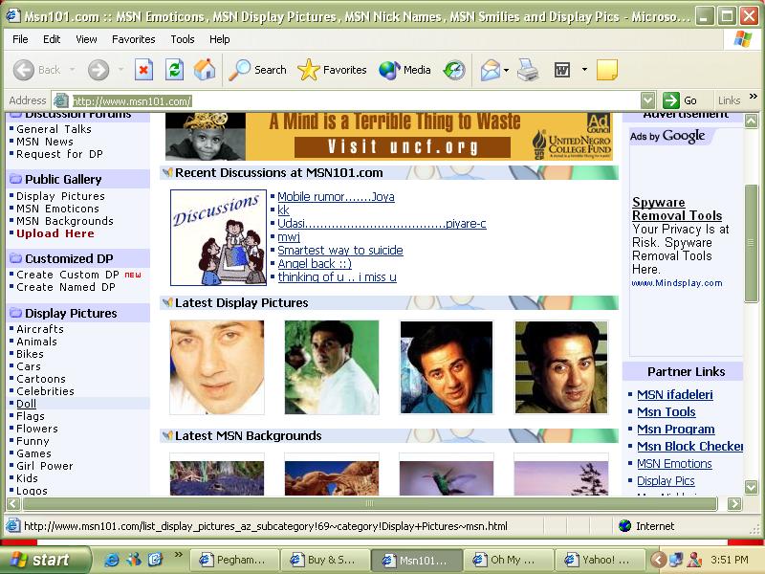Click the yellow note toolbar icon
This screenshot has width=765, height=574.
(x=607, y=70)
